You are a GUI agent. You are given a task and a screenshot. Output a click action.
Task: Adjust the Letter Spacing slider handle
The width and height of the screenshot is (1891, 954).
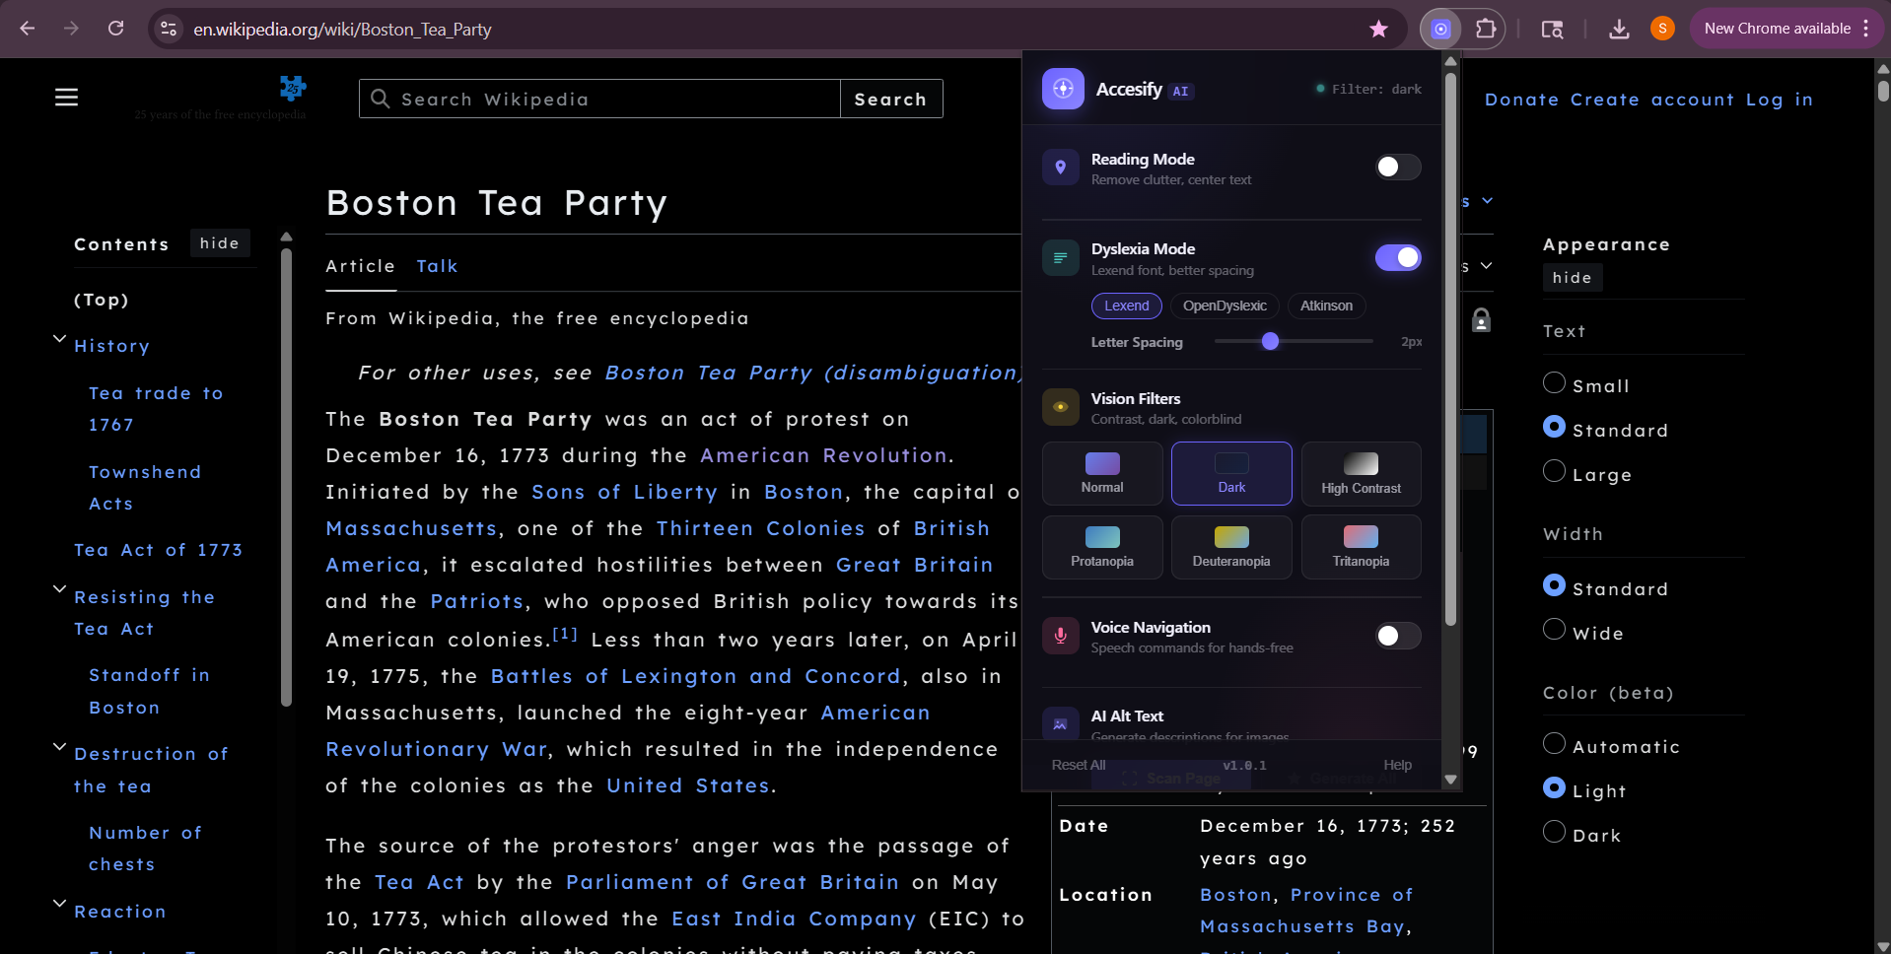(1271, 341)
